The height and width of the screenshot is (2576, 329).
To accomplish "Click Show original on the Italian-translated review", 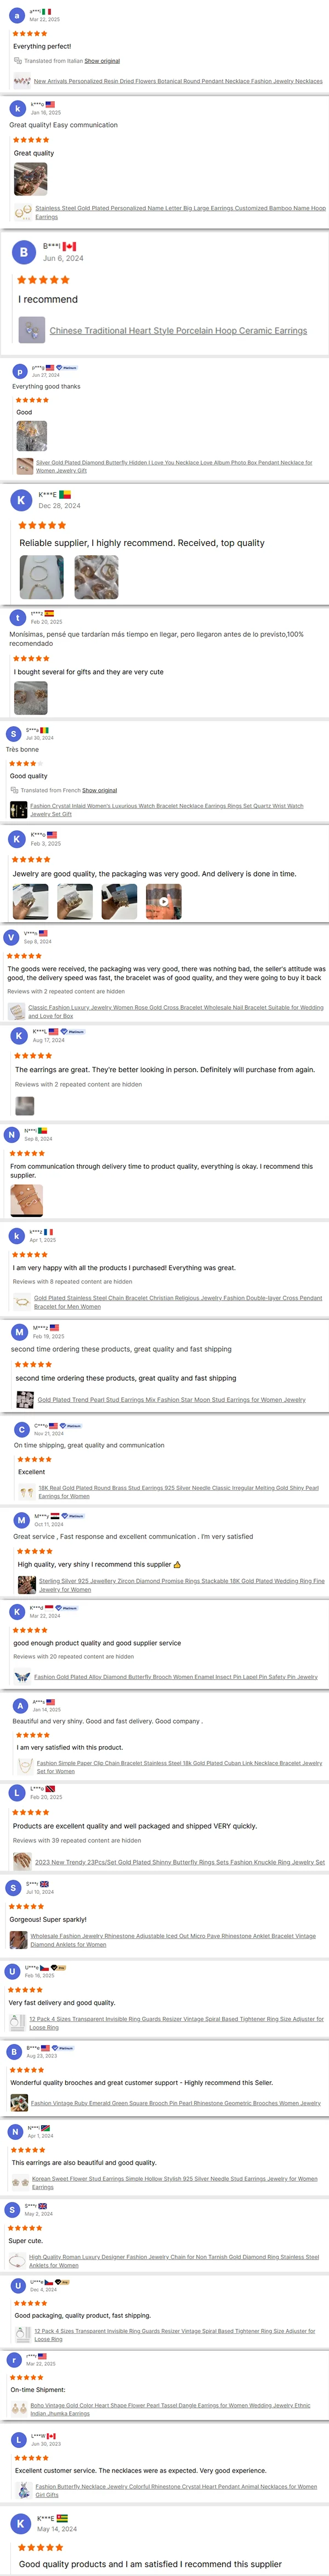I will 101,61.
